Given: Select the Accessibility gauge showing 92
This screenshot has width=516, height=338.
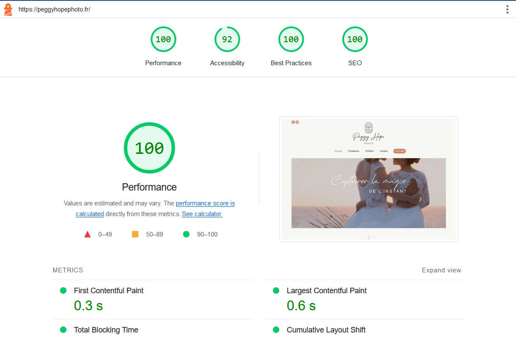Looking at the screenshot, I should coord(227,39).
